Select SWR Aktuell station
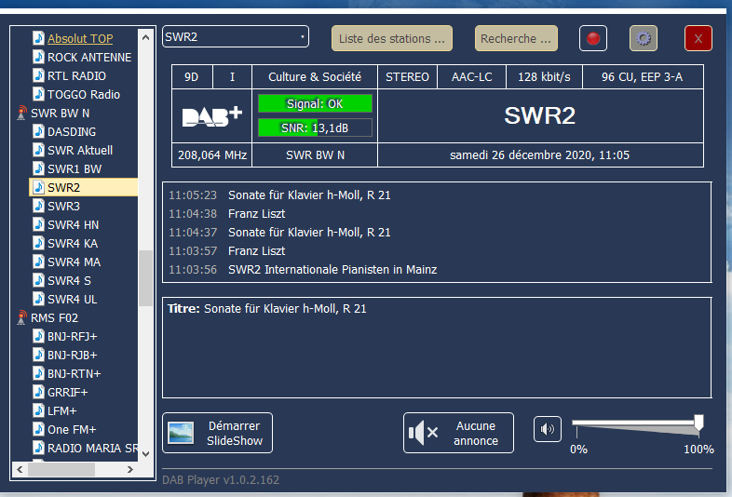The width and height of the screenshot is (732, 497). tap(80, 150)
